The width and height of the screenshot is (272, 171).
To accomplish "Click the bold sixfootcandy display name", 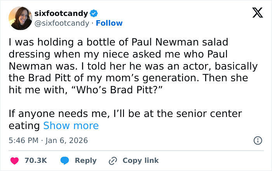I will point(61,14).
